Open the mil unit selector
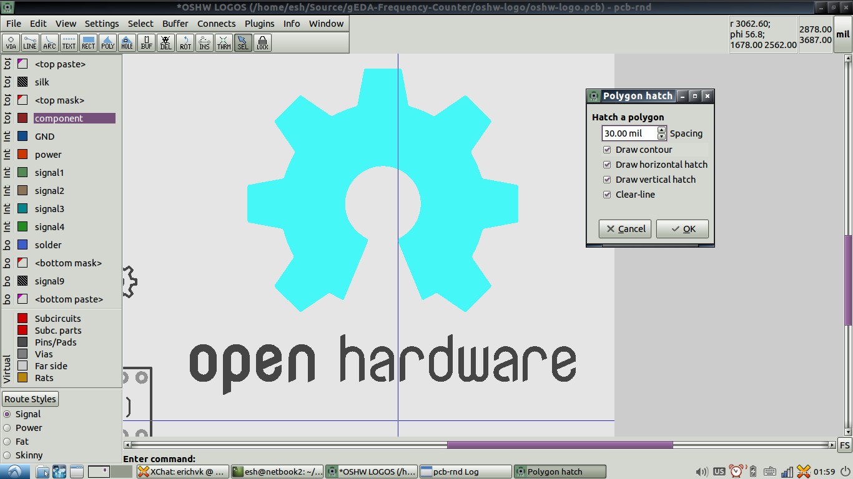 pos(843,35)
